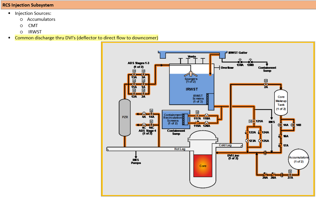Click the 124A valve label
The image size is (316, 197).
click(265, 132)
